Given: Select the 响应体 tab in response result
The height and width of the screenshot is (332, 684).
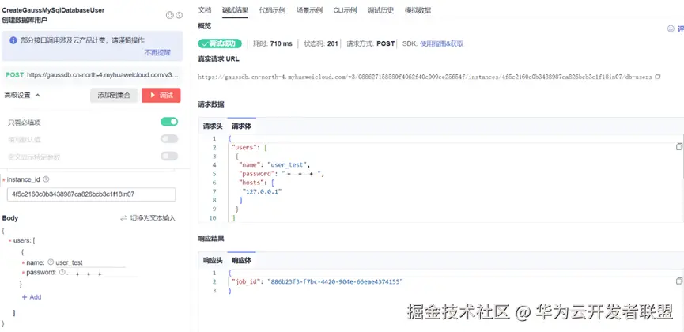Looking at the screenshot, I should click(241, 260).
